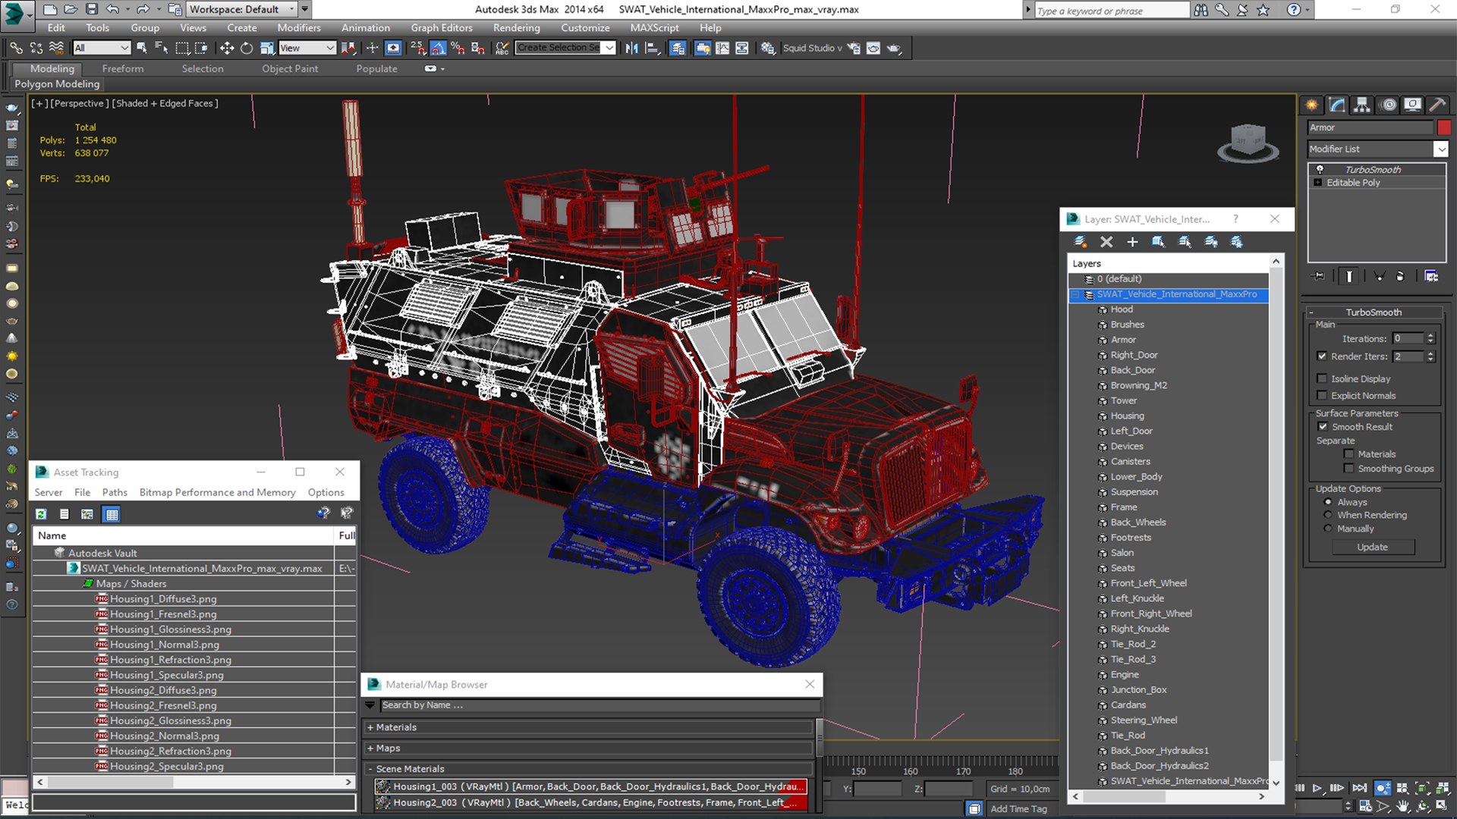Open the Rendering menu
This screenshot has width=1457, height=819.
tap(516, 28)
